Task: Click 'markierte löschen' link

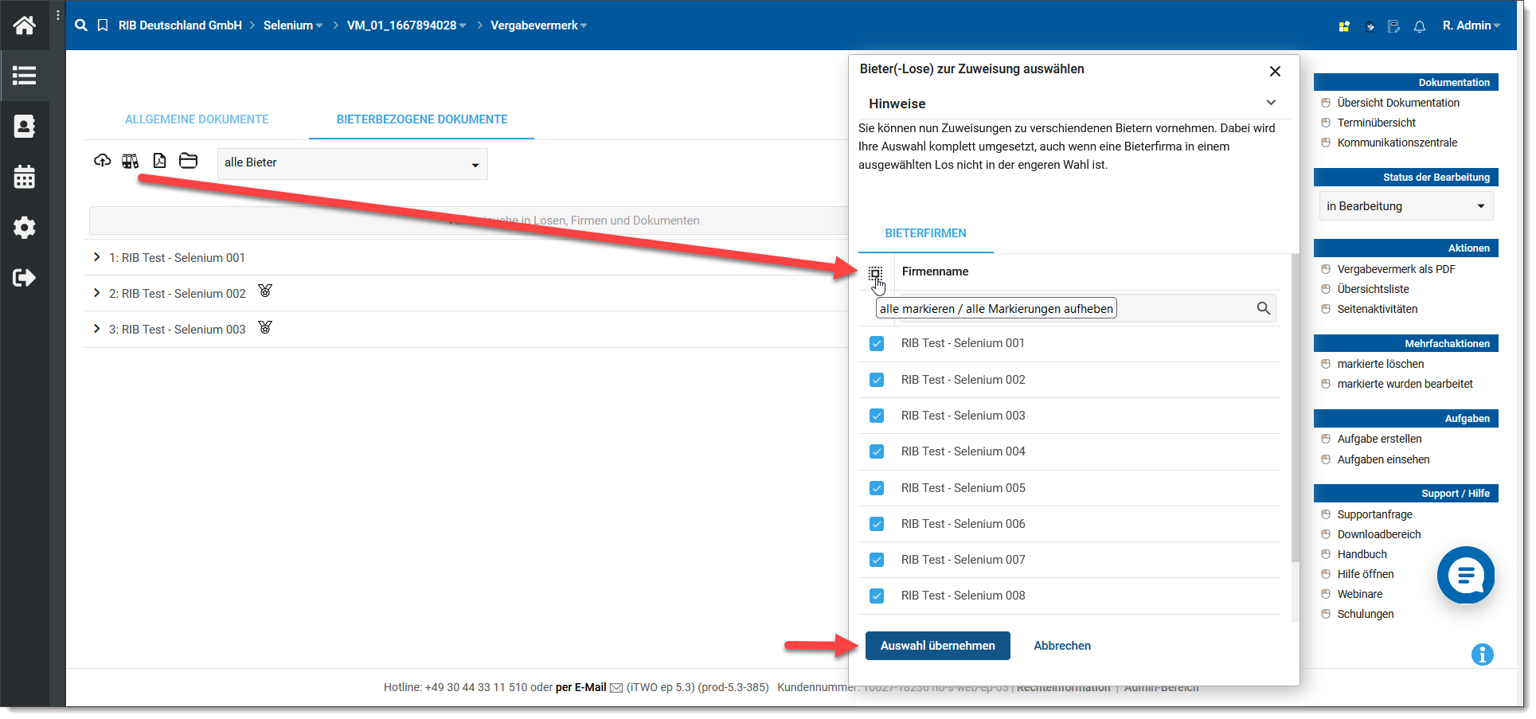Action: [1381, 364]
